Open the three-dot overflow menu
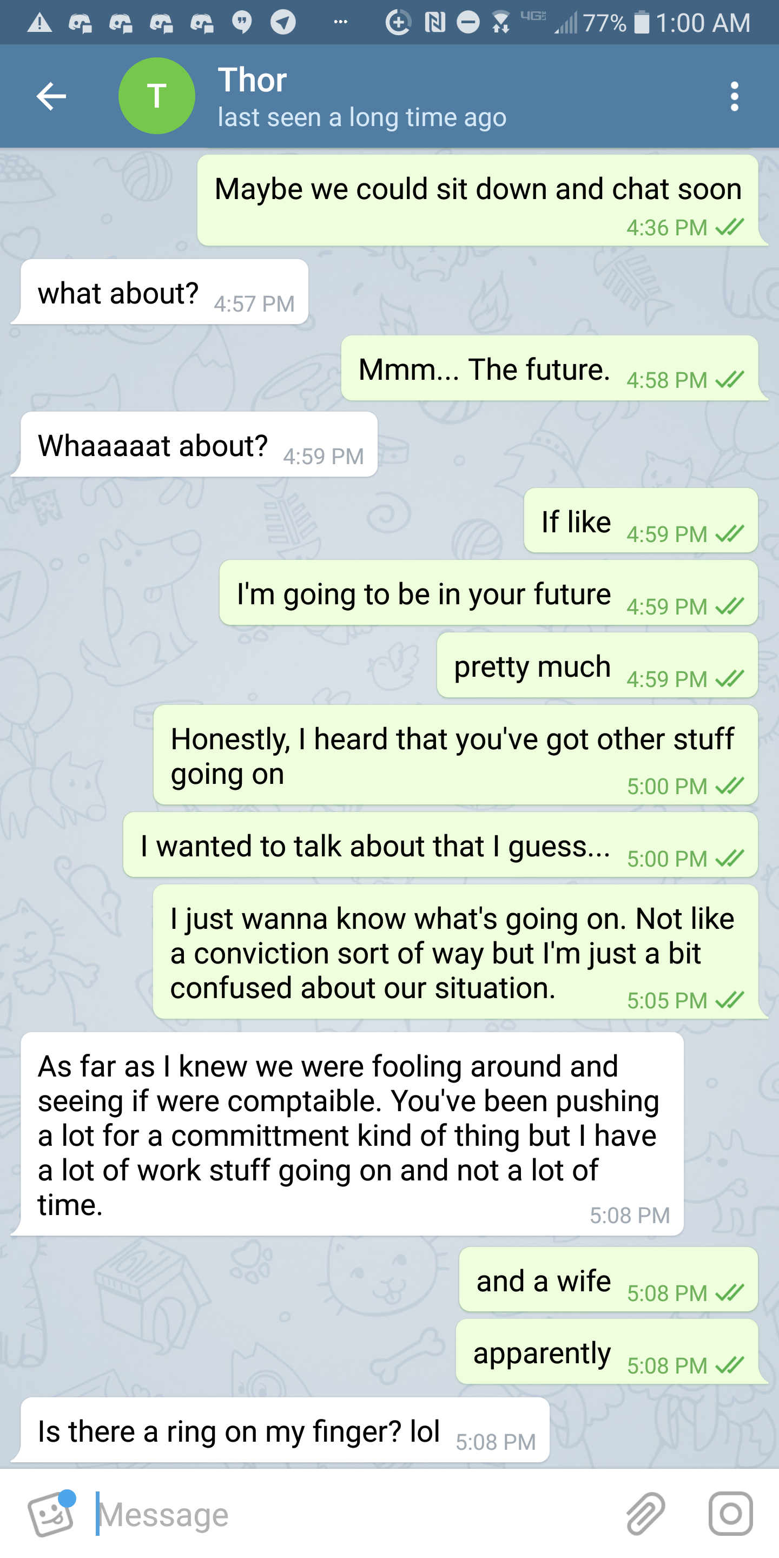 click(734, 96)
